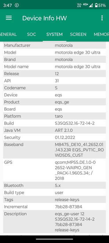Tap the Description eqs_ge-user row
The height and width of the screenshot is (243, 109).
(54, 222)
